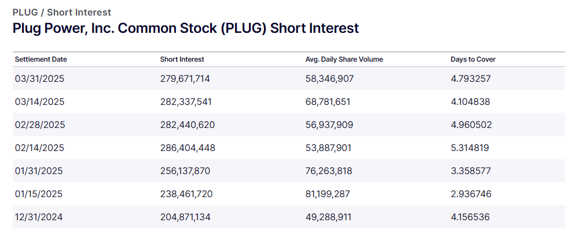Select the 03/31/2025 settlement date cell
The height and width of the screenshot is (230, 565).
(x=39, y=78)
